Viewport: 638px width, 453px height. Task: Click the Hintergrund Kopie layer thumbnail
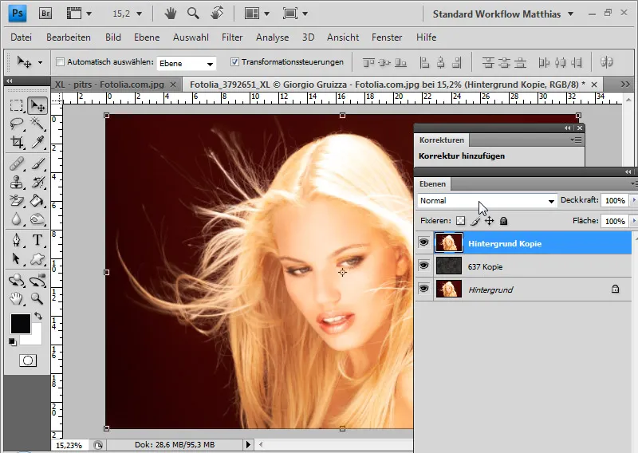click(x=449, y=243)
